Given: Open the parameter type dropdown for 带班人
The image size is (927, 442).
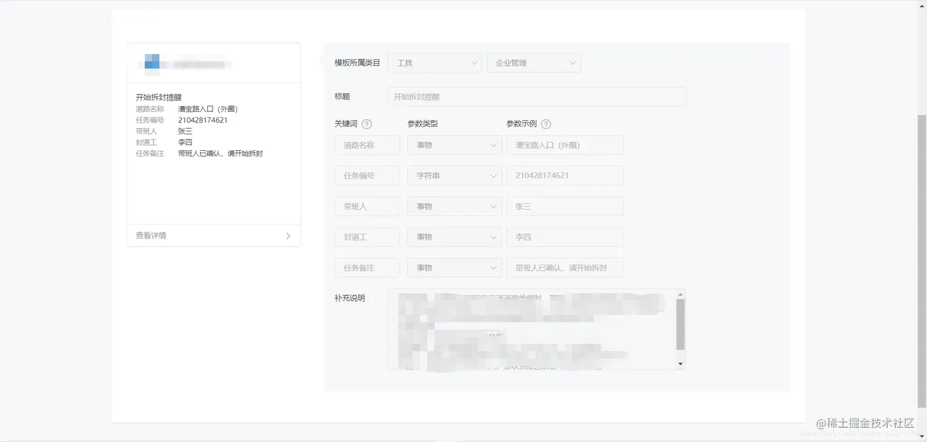Looking at the screenshot, I should pyautogui.click(x=454, y=206).
